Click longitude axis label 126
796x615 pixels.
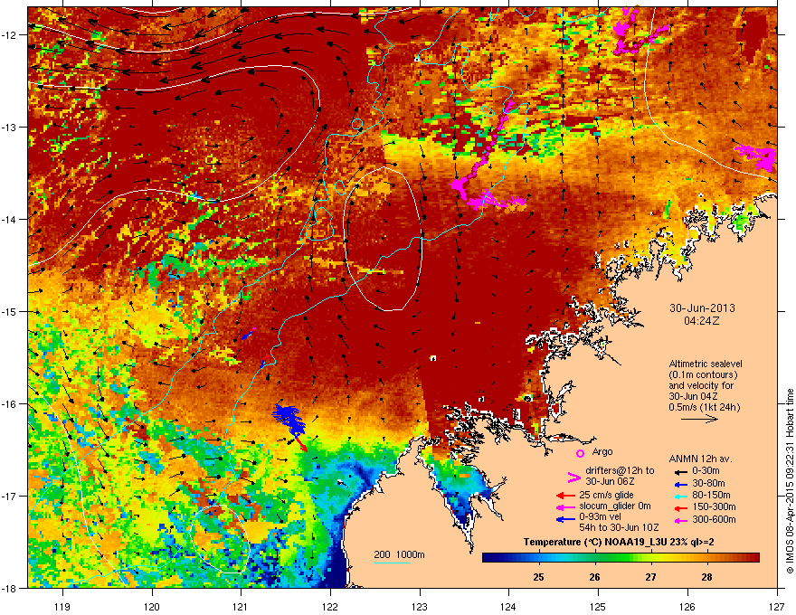point(687,606)
